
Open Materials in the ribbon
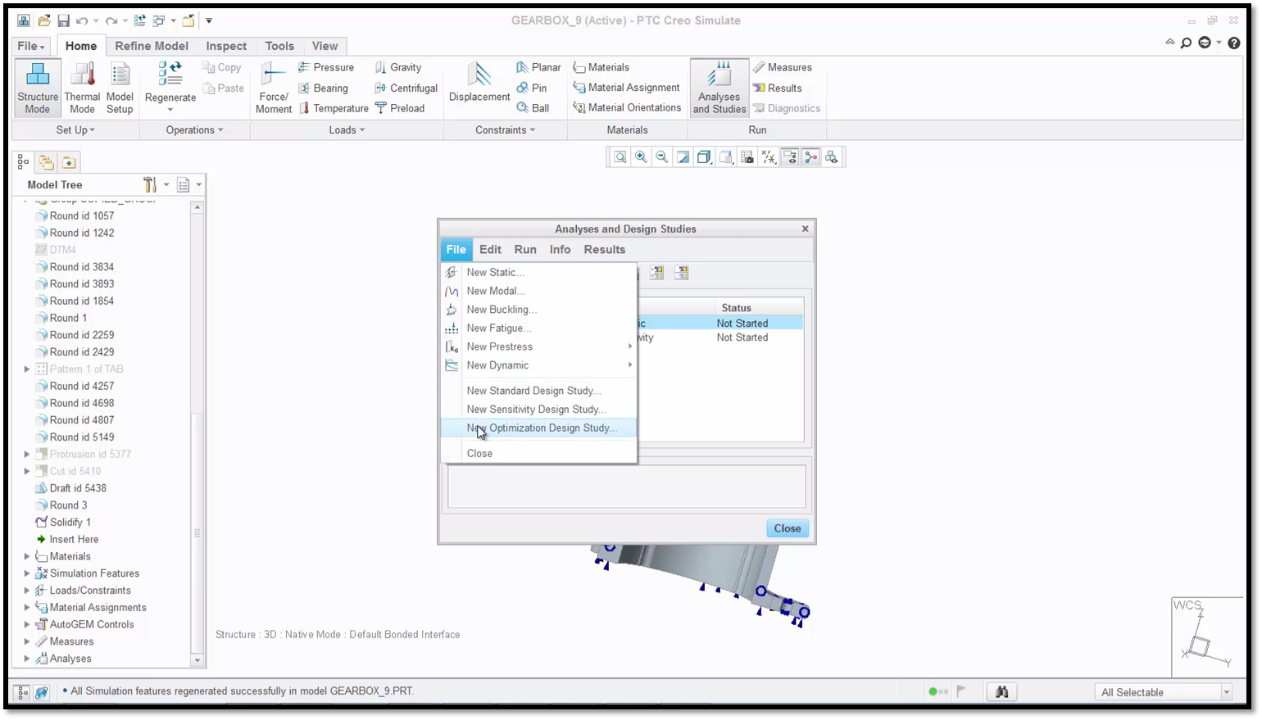(601, 67)
